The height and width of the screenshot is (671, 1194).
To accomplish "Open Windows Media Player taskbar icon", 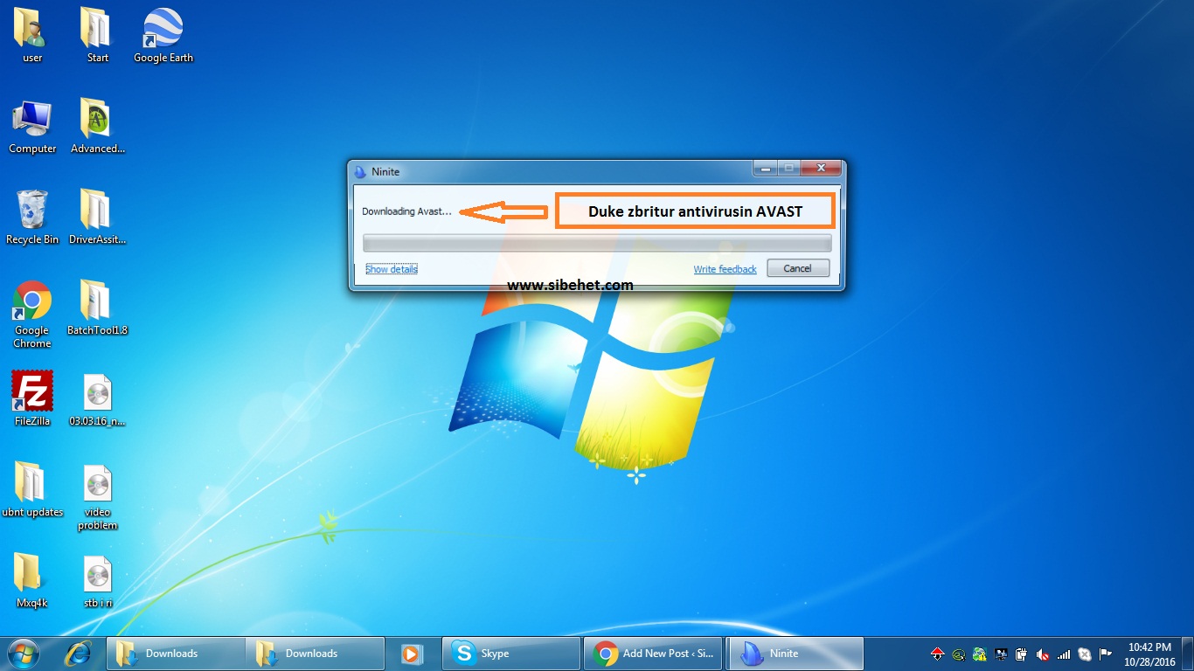I will (413, 654).
